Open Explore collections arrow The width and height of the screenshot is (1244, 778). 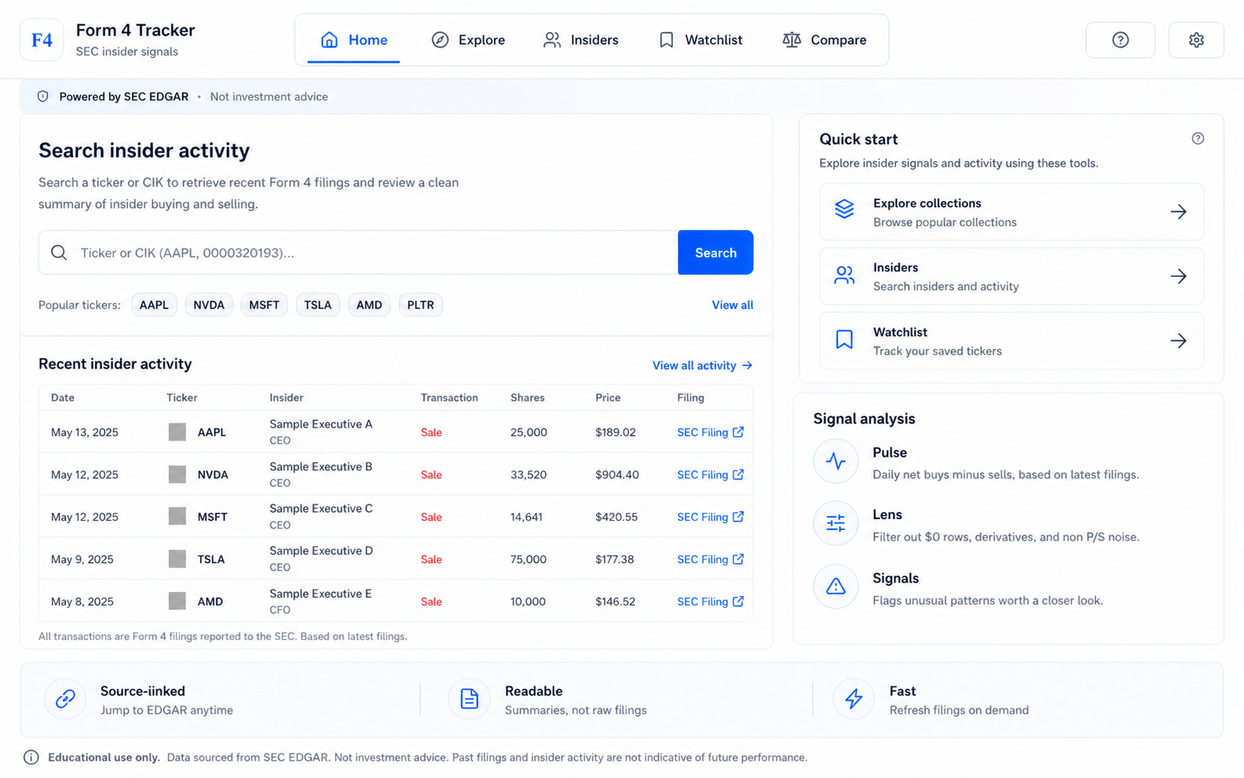click(1178, 212)
